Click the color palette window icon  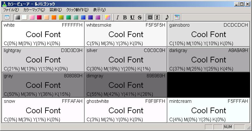coord(177,17)
